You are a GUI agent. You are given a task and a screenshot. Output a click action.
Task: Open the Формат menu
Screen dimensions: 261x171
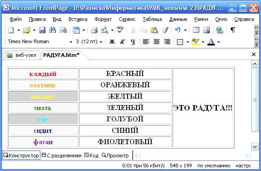tap(103, 19)
